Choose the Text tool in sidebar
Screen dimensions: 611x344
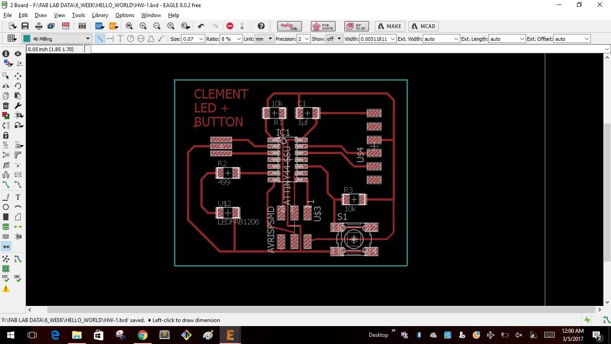tap(18, 197)
